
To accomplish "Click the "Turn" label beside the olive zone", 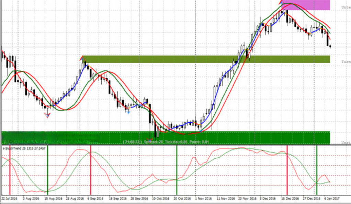I will tap(345, 61).
